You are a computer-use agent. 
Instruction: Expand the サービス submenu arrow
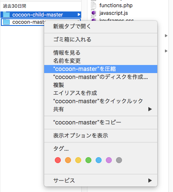150,181
